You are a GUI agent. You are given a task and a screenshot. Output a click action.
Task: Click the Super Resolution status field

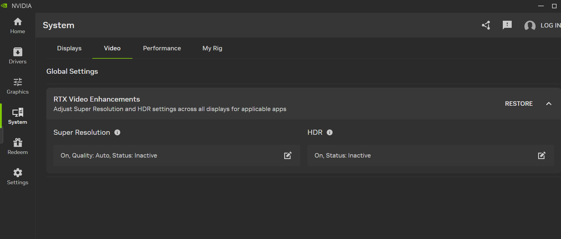(x=177, y=155)
